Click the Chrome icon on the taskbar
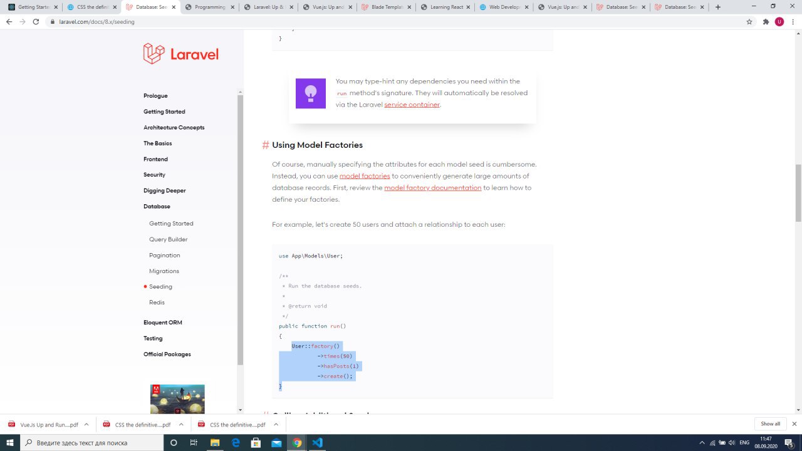802x451 pixels. pyautogui.click(x=297, y=442)
